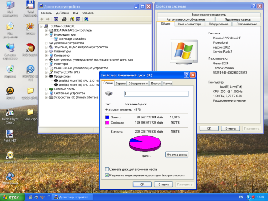
Task: Click Диспетчер устройств taskbar button
Action: pos(72,197)
